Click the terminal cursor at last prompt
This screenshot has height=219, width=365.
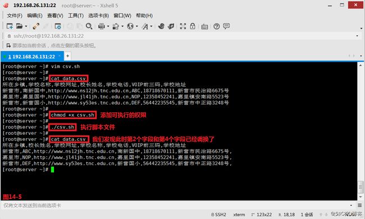coord(52,170)
